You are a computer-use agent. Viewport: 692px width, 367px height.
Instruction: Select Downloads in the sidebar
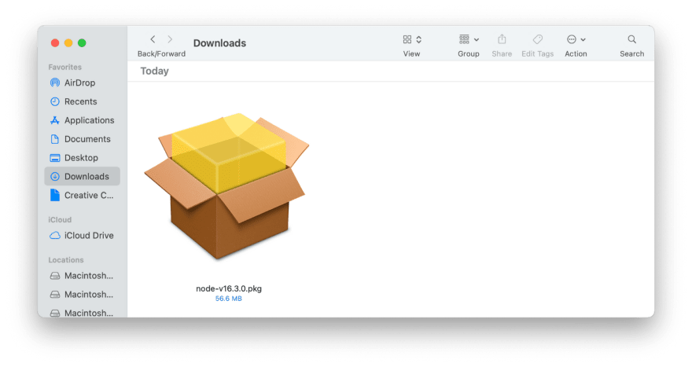click(82, 176)
